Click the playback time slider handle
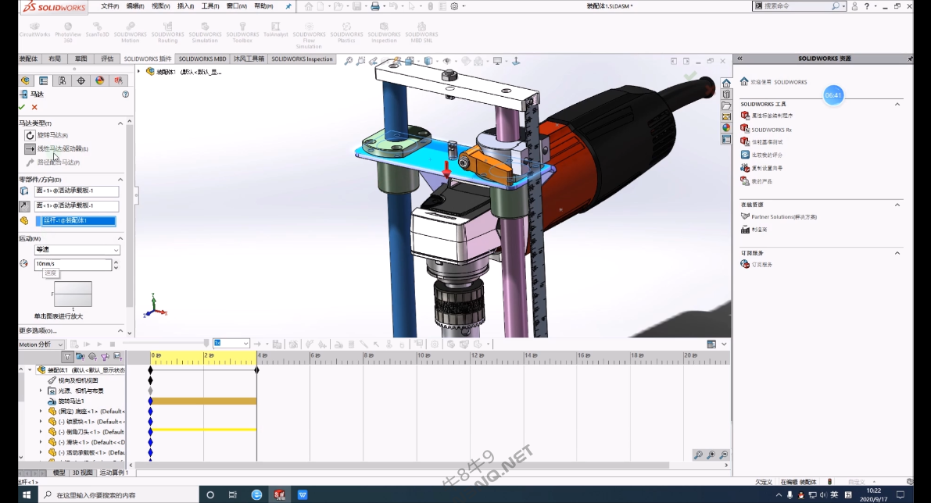Image resolution: width=931 pixels, height=503 pixels. coord(206,344)
